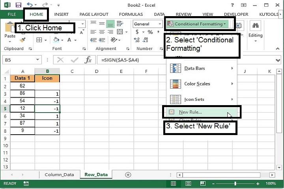
Task: Apply borders with the Borders icon
Action: [39, 40]
